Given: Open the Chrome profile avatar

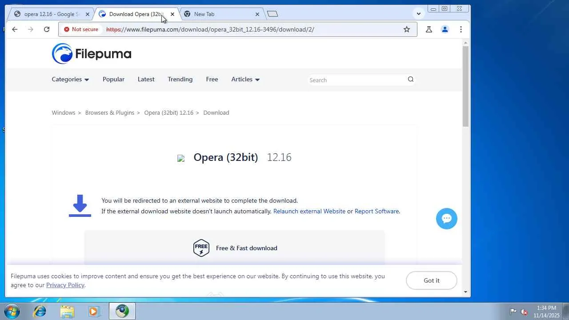Looking at the screenshot, I should click(445, 29).
